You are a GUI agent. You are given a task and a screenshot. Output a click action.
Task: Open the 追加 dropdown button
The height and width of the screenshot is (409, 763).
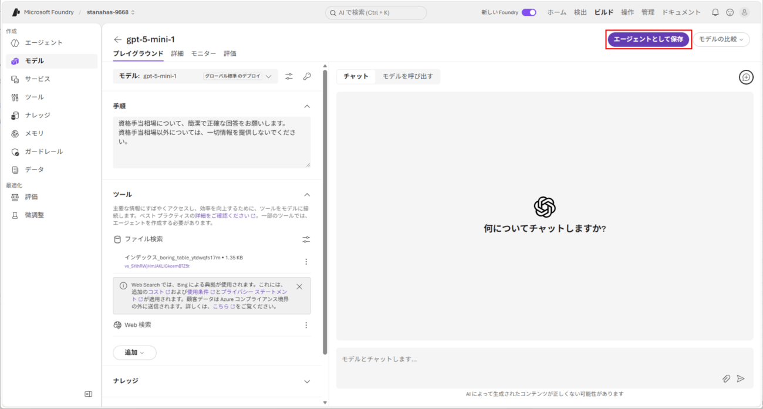134,353
